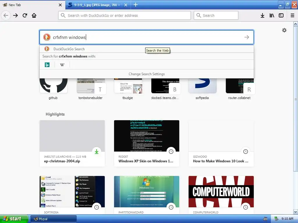This screenshot has height=223, width=298.
Task: Click the Highlights section heading
Action: click(x=55, y=114)
